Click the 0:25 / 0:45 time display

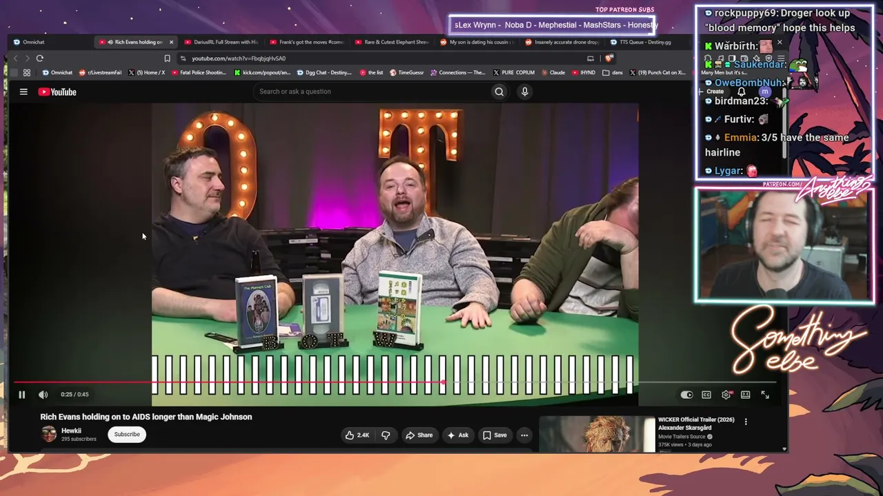click(75, 395)
